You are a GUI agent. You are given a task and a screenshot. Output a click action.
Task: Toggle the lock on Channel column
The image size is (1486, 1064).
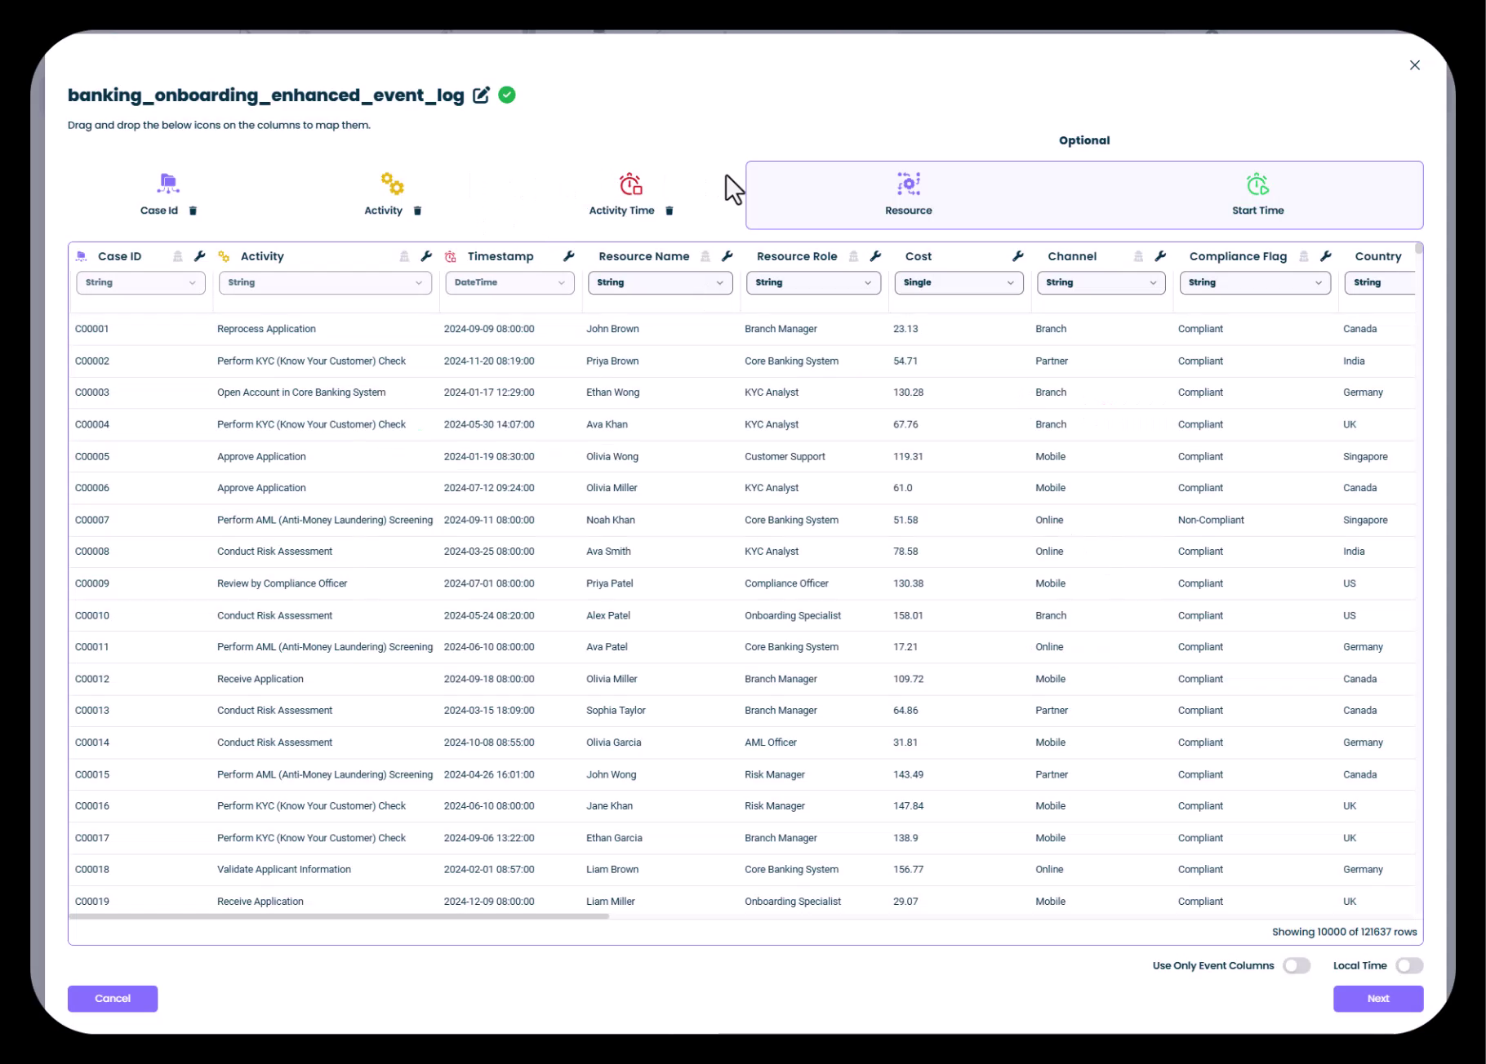[1138, 256]
